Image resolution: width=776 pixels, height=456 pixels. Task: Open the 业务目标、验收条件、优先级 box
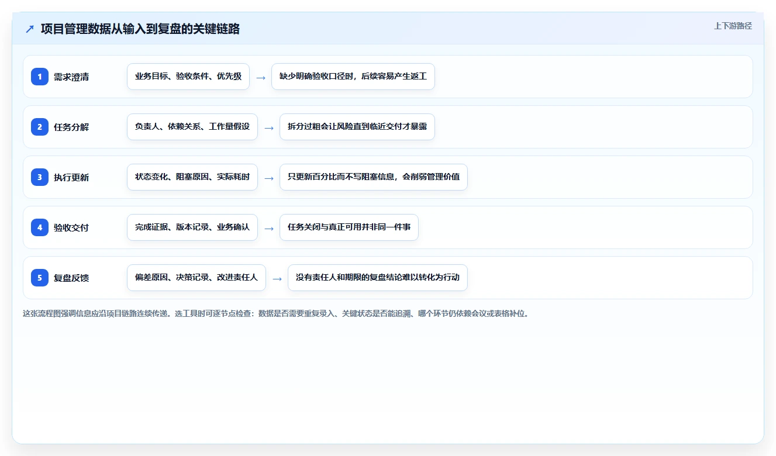click(x=188, y=77)
